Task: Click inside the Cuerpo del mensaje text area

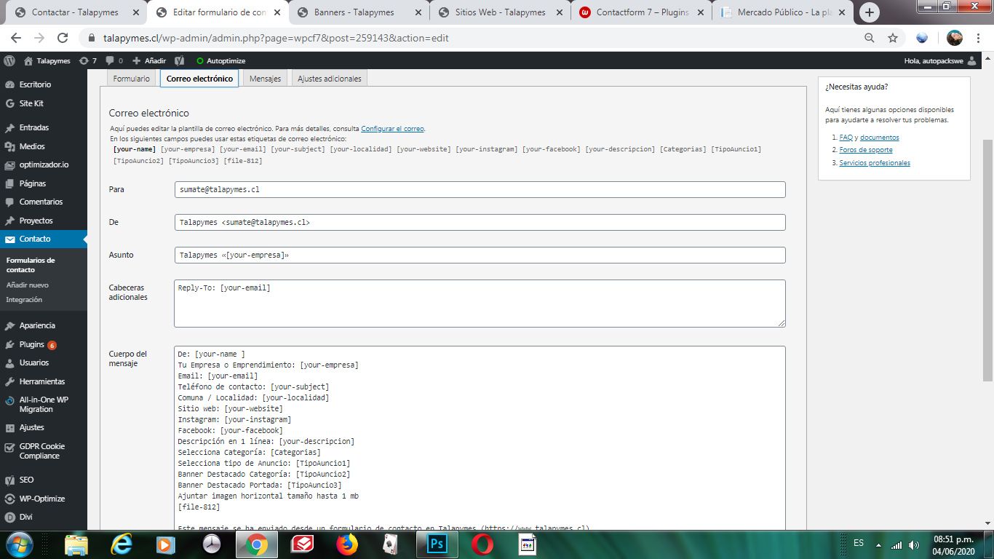Action: pos(480,437)
